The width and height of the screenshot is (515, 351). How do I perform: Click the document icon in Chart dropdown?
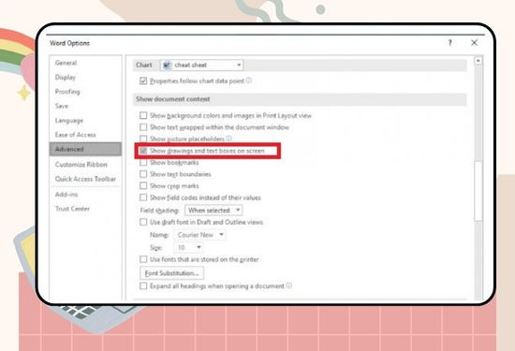pyautogui.click(x=168, y=65)
